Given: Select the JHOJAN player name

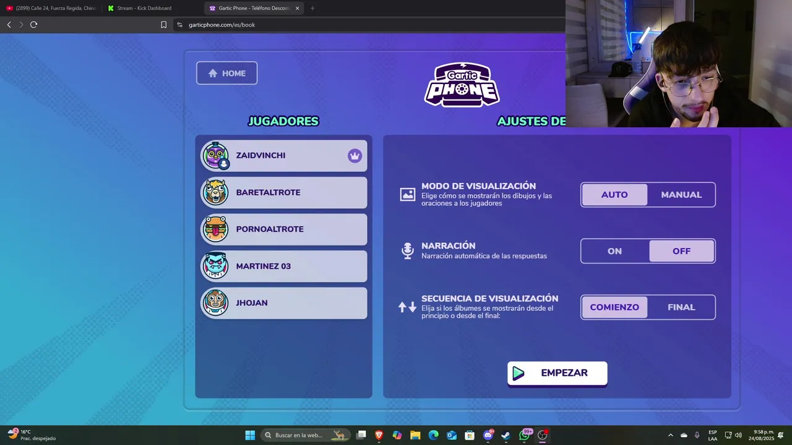Looking at the screenshot, I should (x=252, y=303).
